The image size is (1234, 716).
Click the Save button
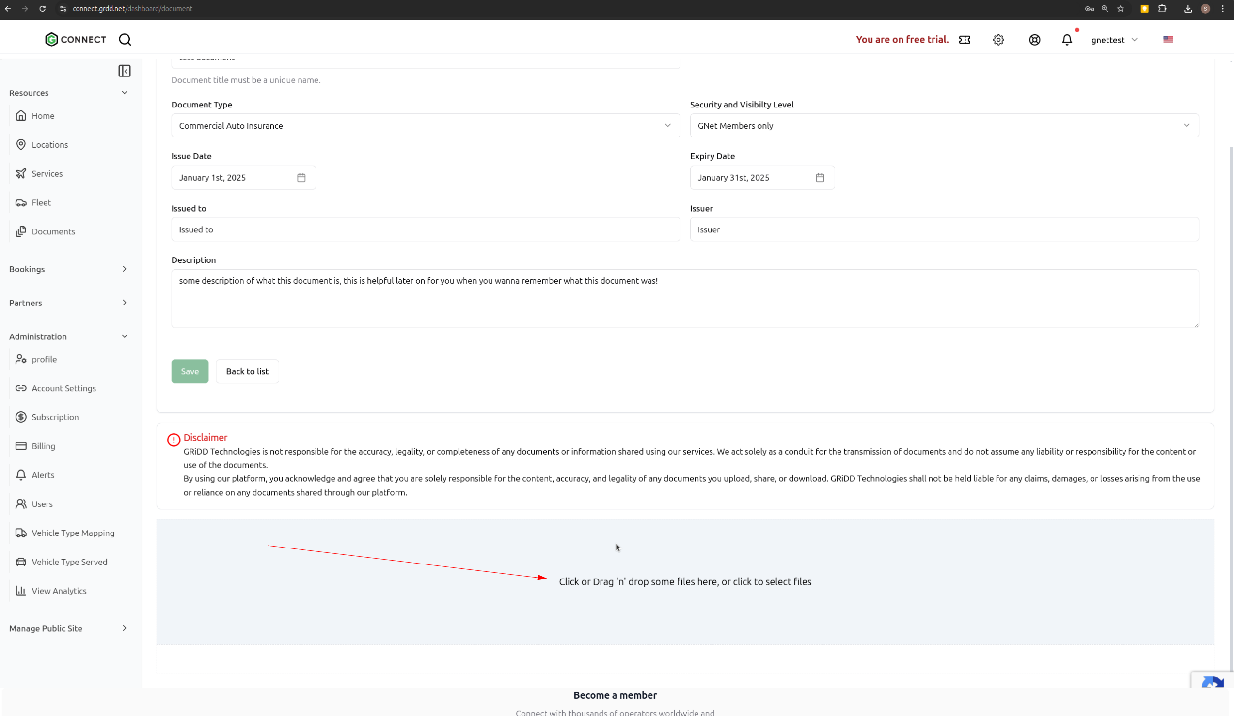[190, 371]
